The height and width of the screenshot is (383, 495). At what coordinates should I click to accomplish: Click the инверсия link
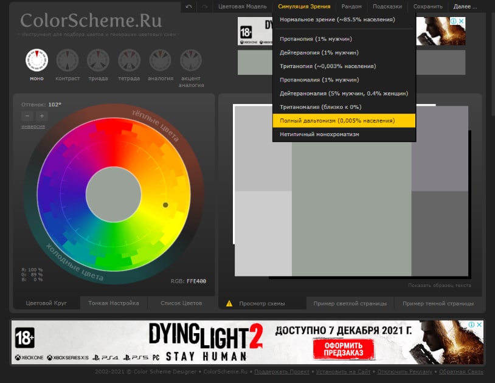click(33, 126)
